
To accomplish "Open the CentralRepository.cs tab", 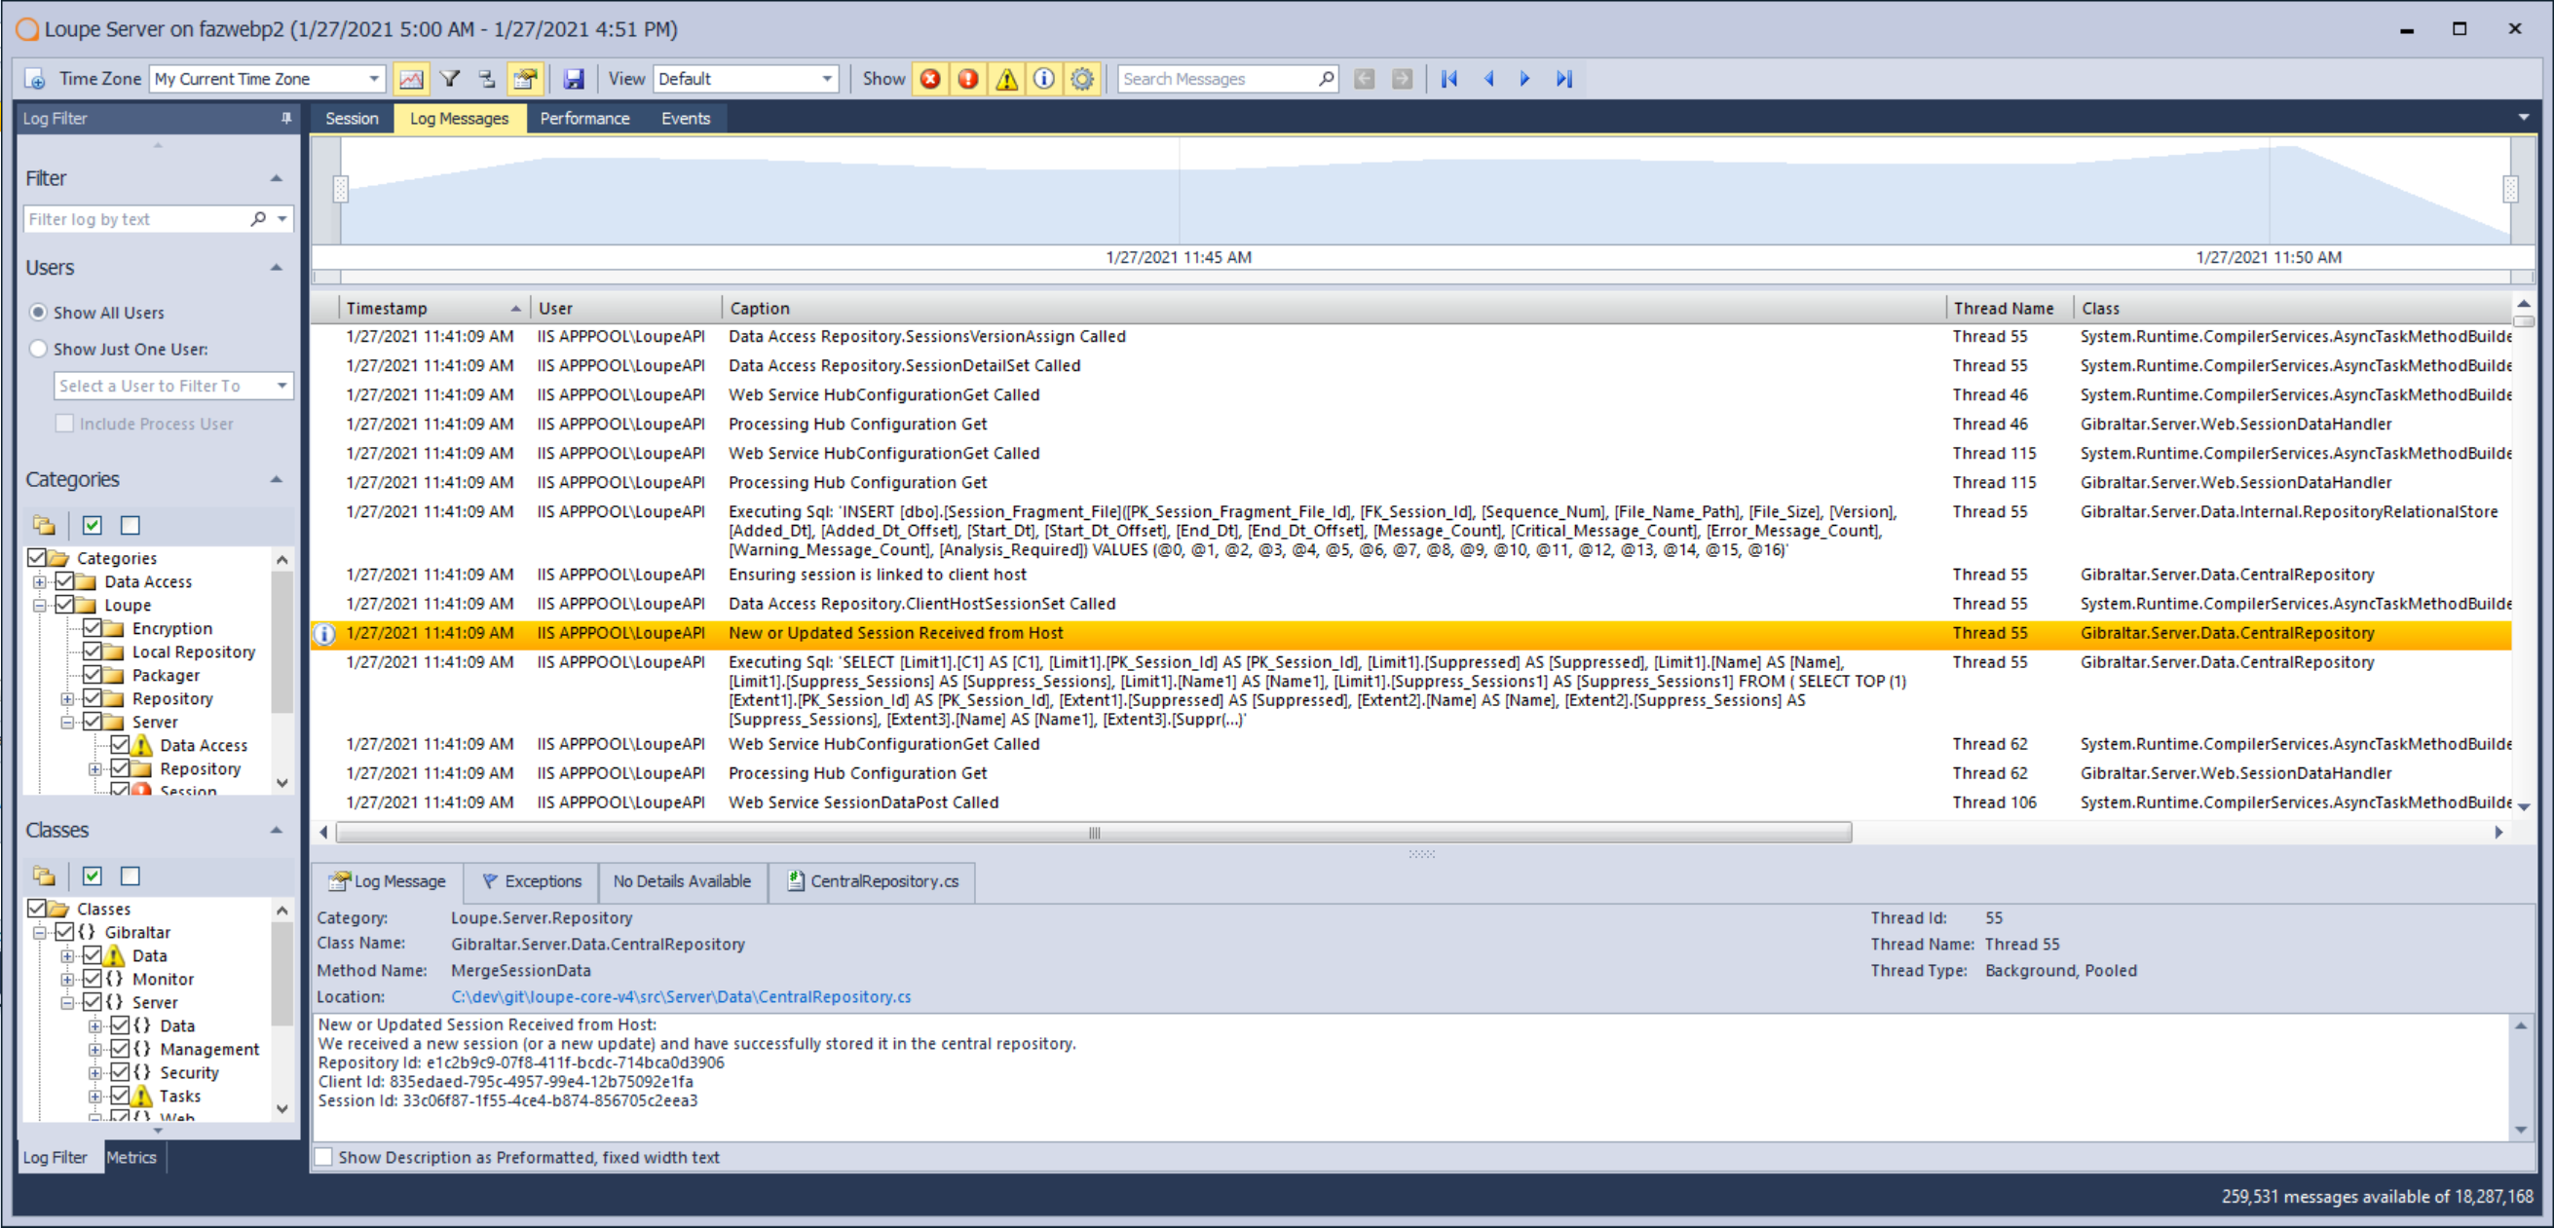I will point(874,882).
